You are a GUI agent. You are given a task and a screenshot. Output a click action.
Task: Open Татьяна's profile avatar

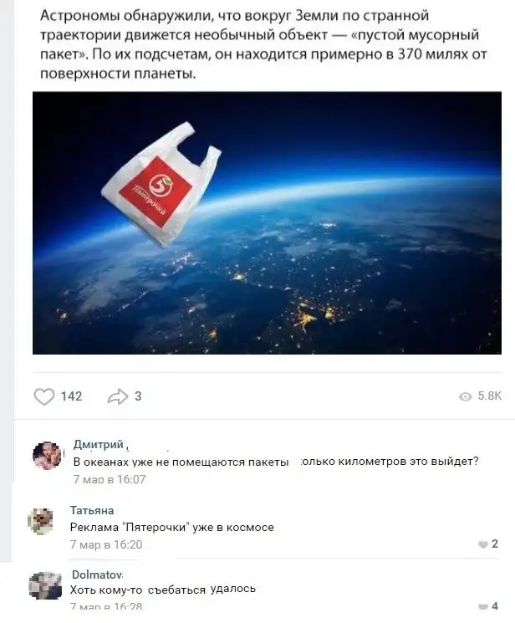[40, 521]
